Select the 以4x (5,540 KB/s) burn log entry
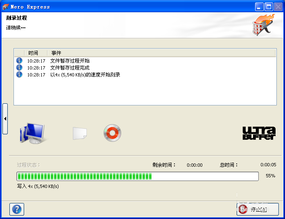This screenshot has height=219, width=285. click(85, 75)
